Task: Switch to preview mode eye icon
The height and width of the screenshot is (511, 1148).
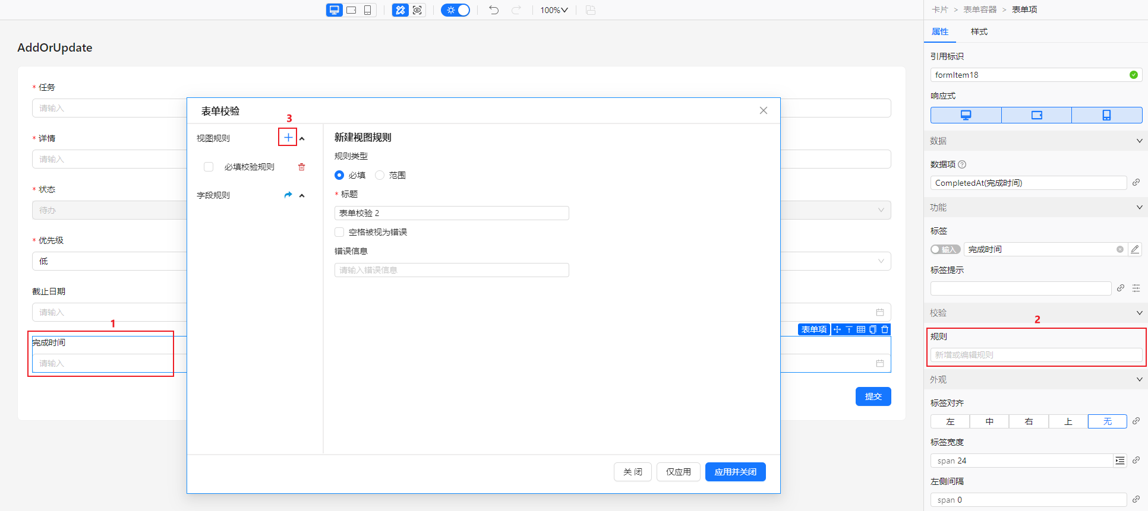Action: 417,10
